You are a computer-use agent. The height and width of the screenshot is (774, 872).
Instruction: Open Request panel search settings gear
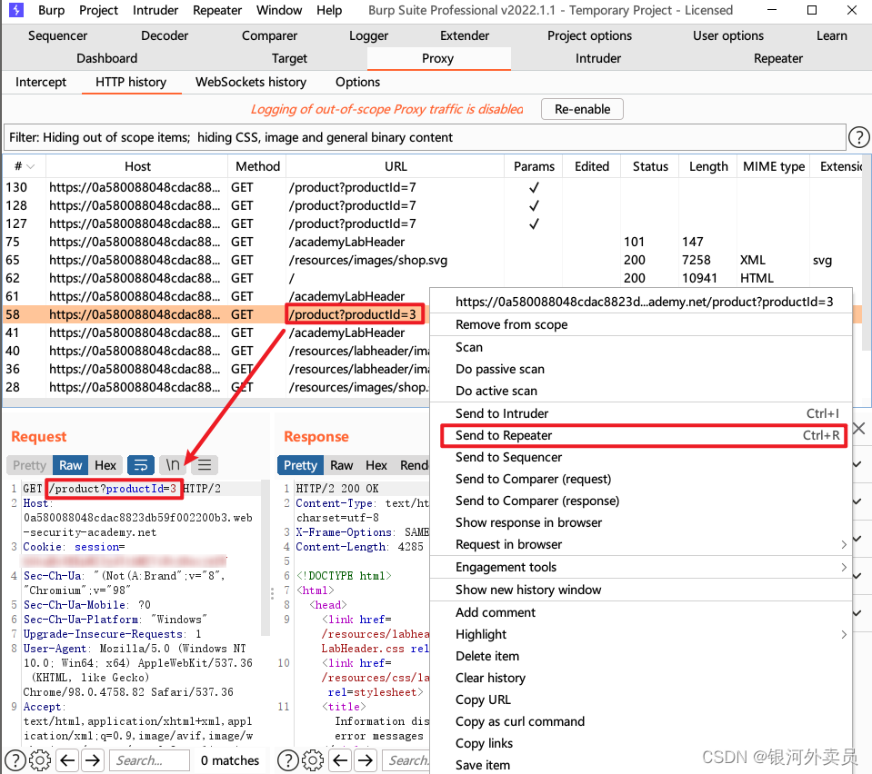(40, 760)
